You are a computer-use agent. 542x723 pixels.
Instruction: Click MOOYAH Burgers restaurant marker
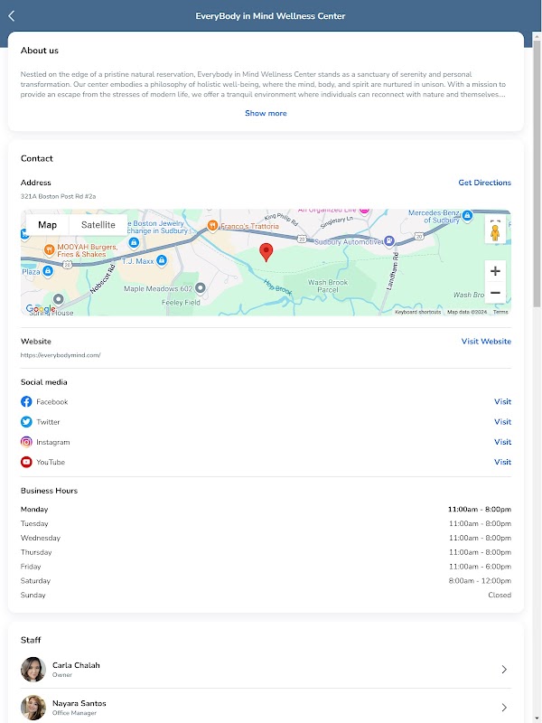click(50, 250)
